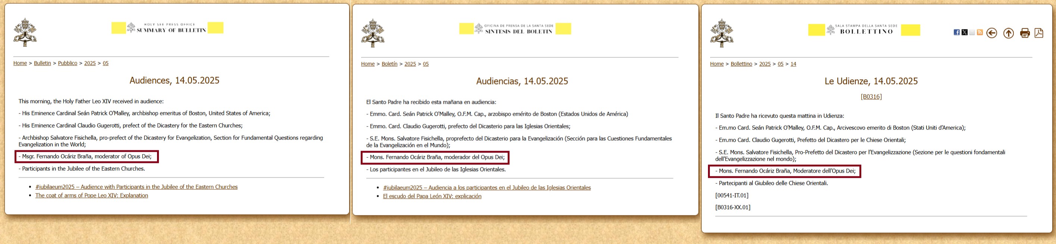Share Italian bulletin on Facebook
This screenshot has height=244, width=1056.
point(956,32)
